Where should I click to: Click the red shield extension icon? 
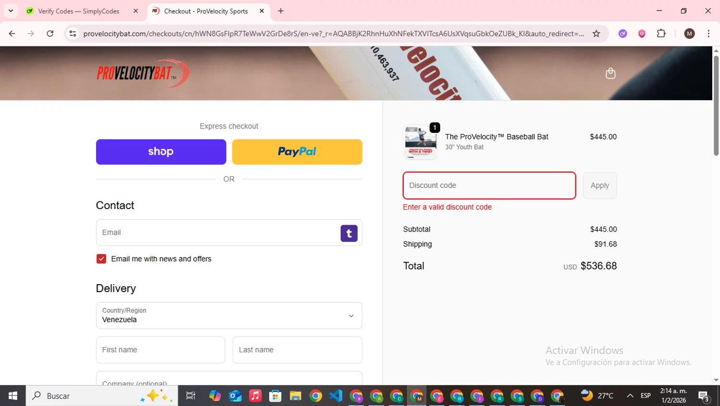coord(642,34)
